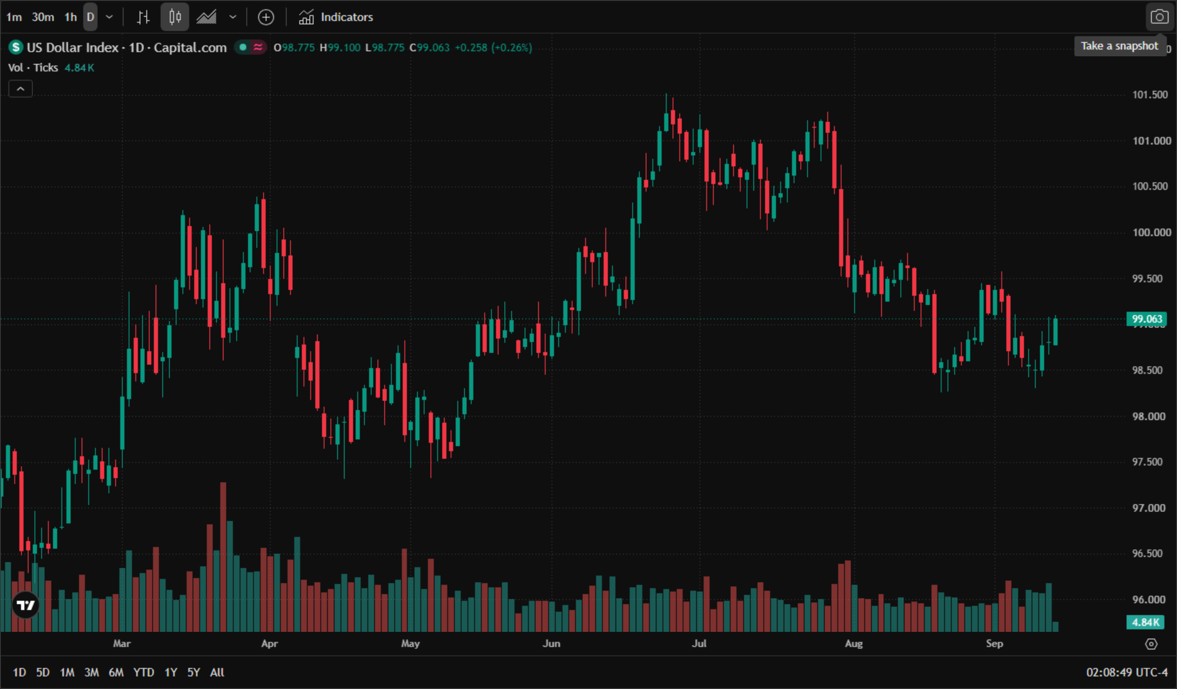
Task: Click the low value L98.775 in legend
Action: [x=384, y=47]
